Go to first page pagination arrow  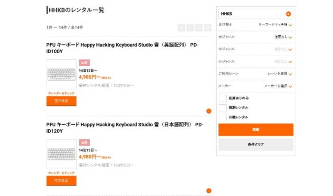pos(181,28)
